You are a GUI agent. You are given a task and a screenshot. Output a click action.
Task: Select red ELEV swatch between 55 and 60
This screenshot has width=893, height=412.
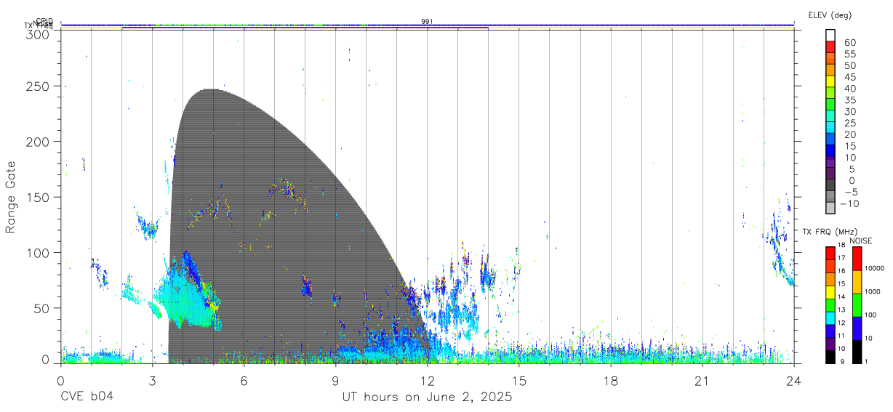coord(830,47)
